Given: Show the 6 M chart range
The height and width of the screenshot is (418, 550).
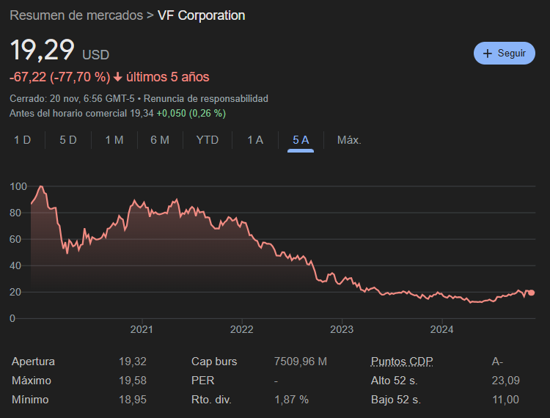Looking at the screenshot, I should pos(160,140).
